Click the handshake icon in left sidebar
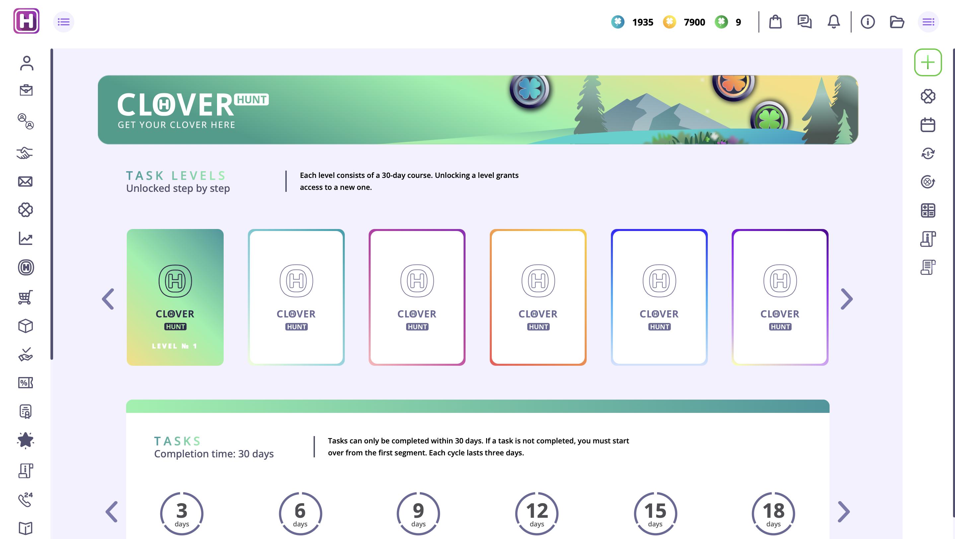The image size is (955, 539). (26, 153)
